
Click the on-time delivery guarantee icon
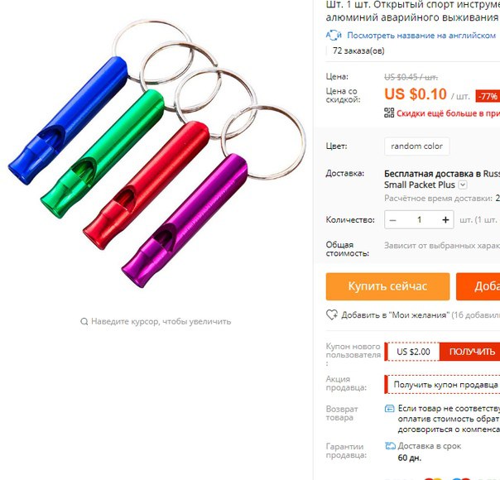pyautogui.click(x=390, y=446)
